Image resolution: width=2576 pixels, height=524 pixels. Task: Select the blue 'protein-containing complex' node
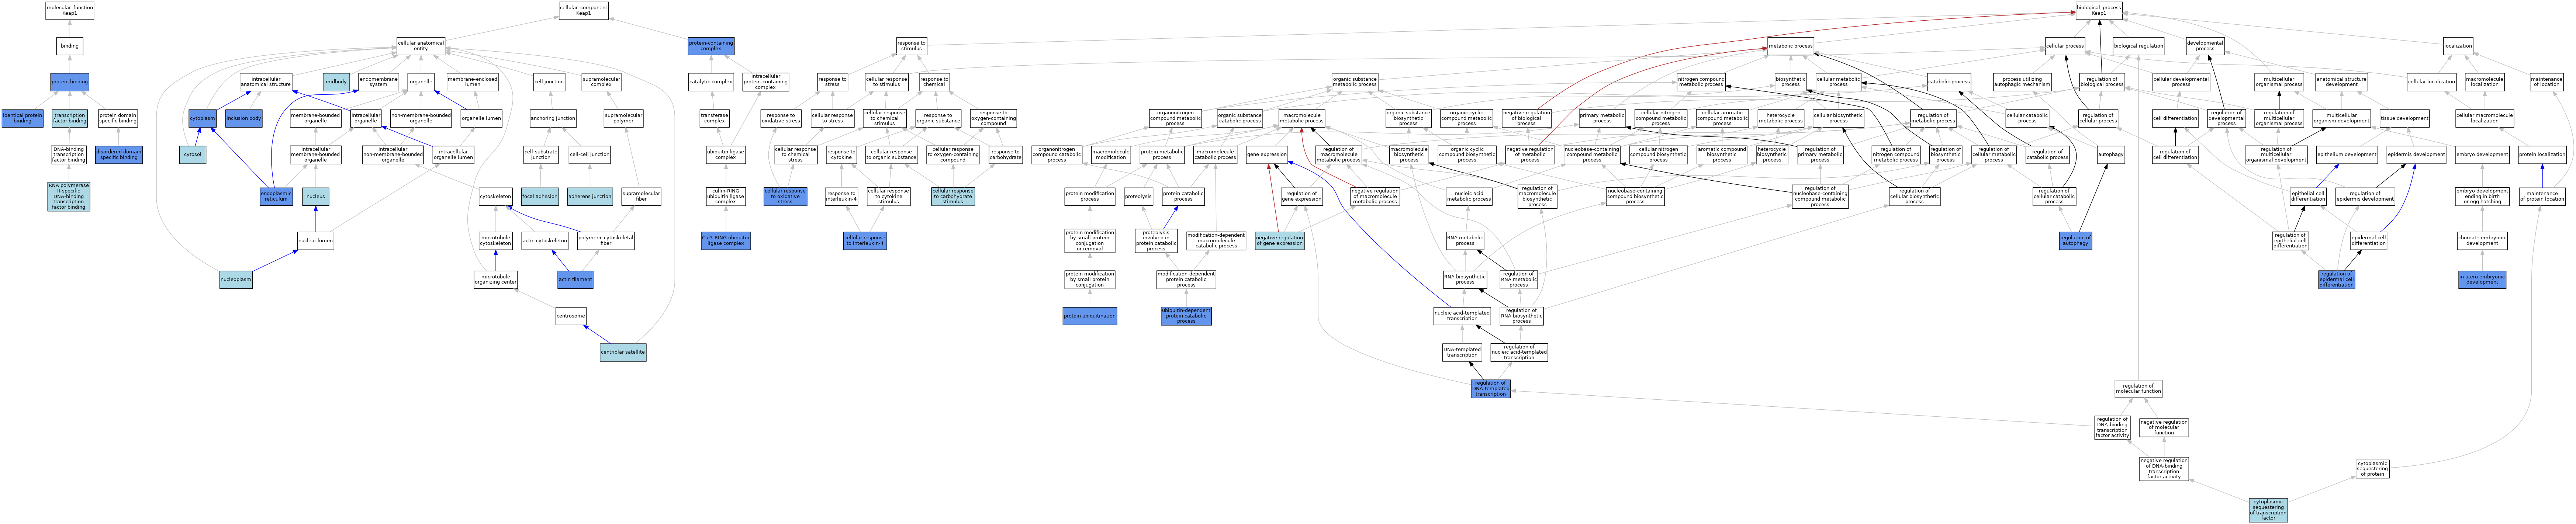click(x=711, y=46)
